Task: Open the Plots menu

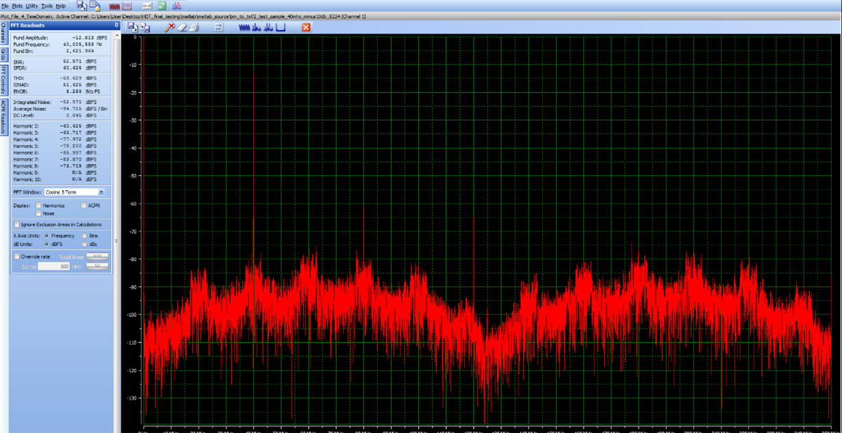Action: [x=17, y=5]
